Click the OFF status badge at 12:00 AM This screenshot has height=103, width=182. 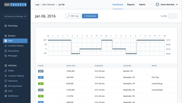41,71
